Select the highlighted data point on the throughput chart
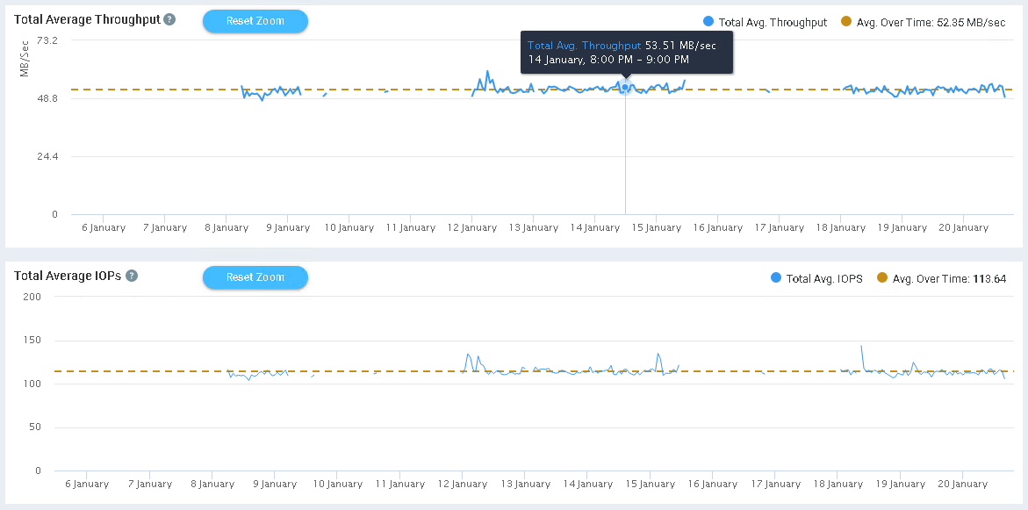This screenshot has height=510, width=1028. 623,86
